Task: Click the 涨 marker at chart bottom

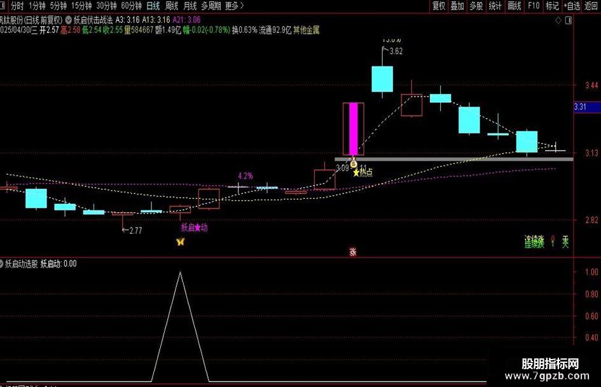Action: click(x=352, y=252)
